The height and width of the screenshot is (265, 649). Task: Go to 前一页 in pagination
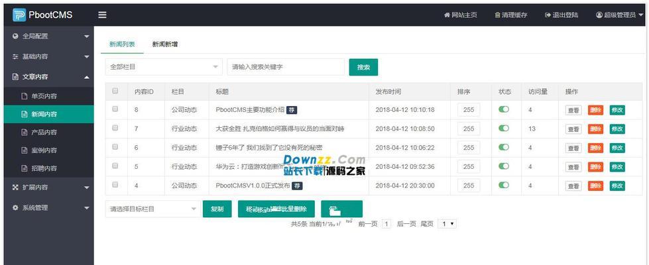coord(368,224)
